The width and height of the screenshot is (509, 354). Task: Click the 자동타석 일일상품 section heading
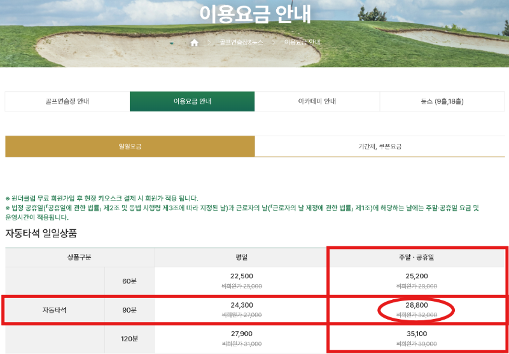(41, 233)
